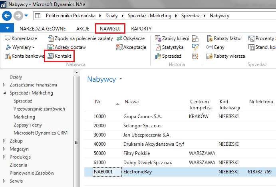Viewport: 276px width, 187px height.
Task: Open the Nabywcy page title dropdown
Action: coord(121,78)
